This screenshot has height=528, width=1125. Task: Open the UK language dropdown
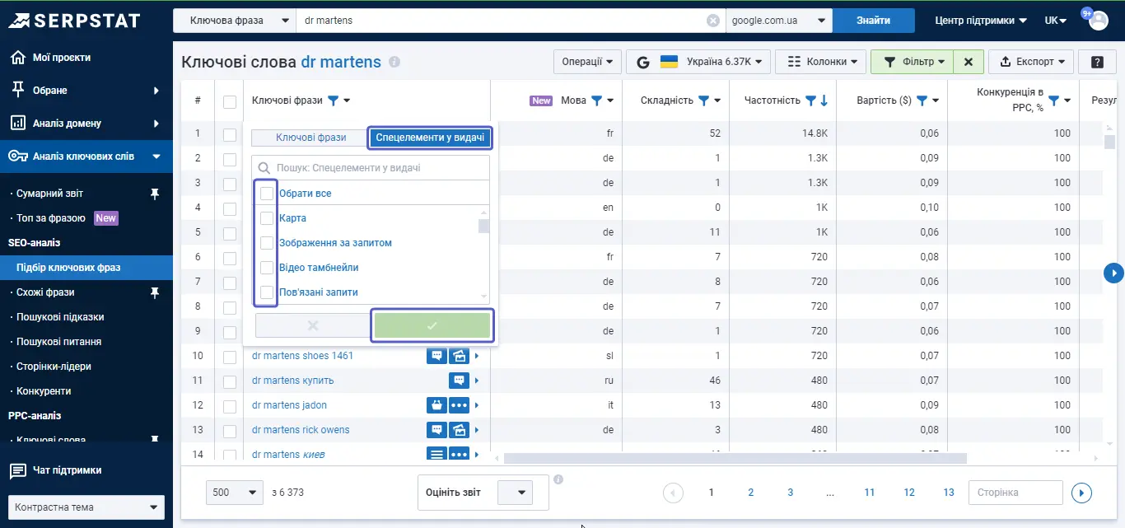pos(1056,21)
